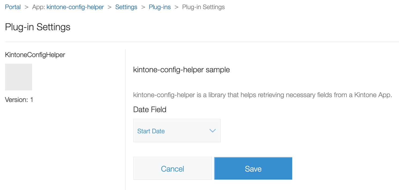Click the separator between Settings and Plug-ins

143,7
